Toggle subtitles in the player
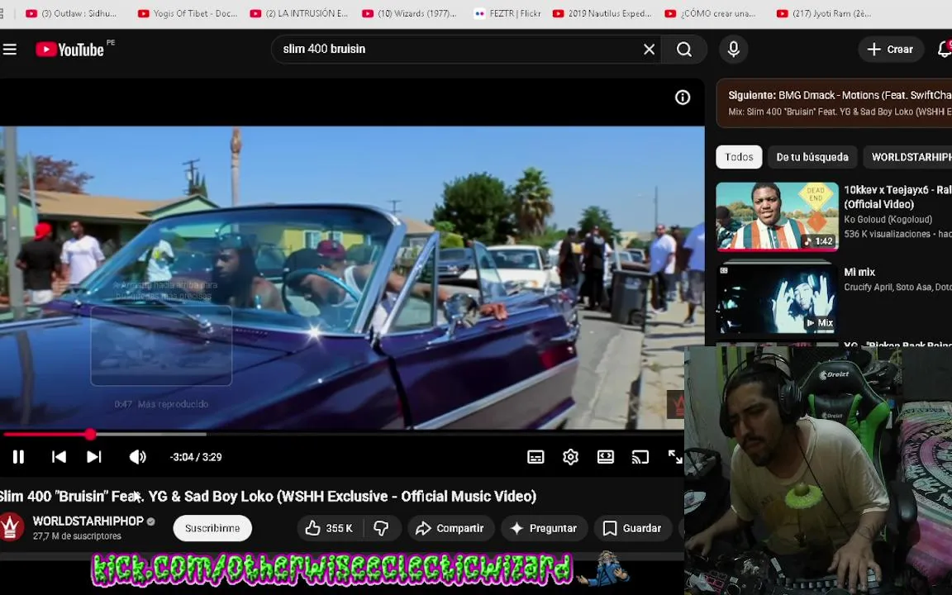 pos(535,457)
